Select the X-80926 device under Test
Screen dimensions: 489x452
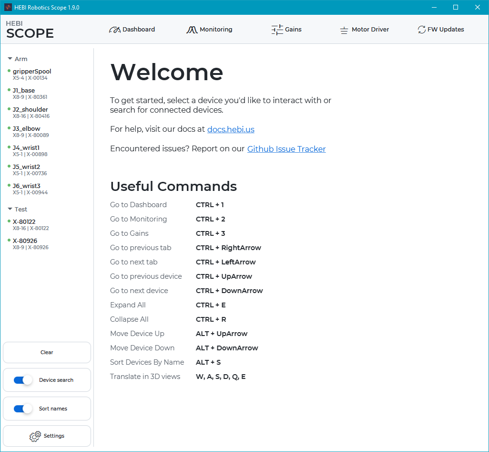click(25, 241)
